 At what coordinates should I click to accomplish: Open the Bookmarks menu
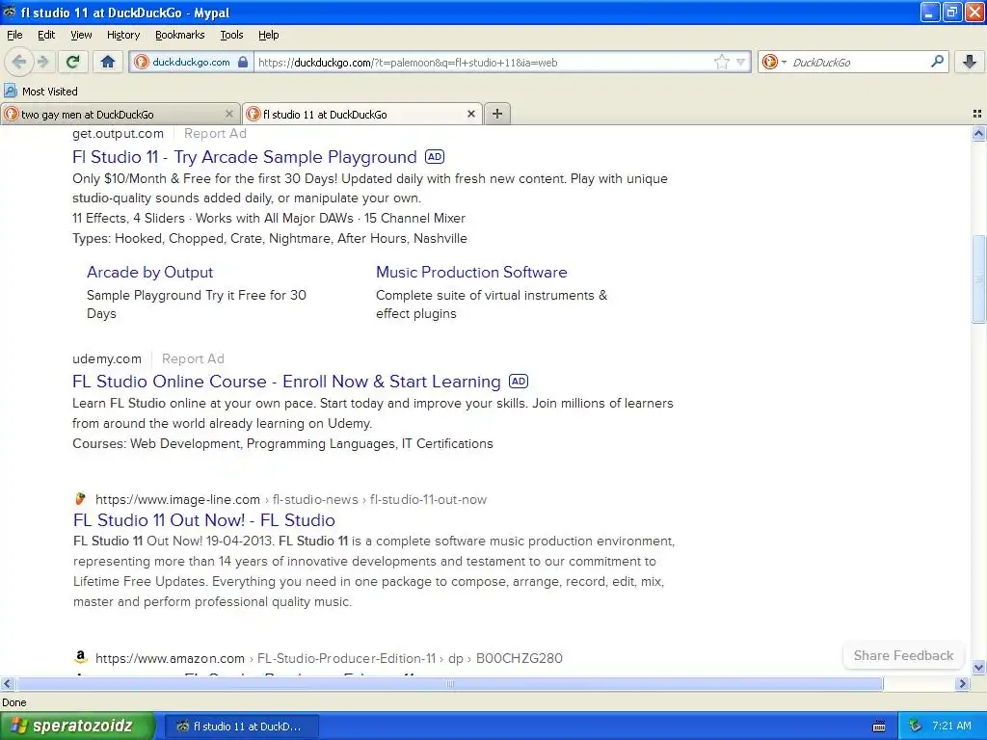[179, 35]
